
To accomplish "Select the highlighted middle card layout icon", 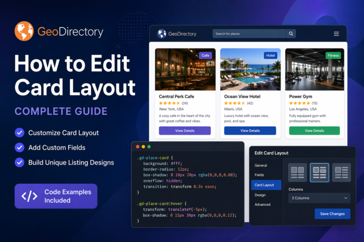I will [x=319, y=173].
